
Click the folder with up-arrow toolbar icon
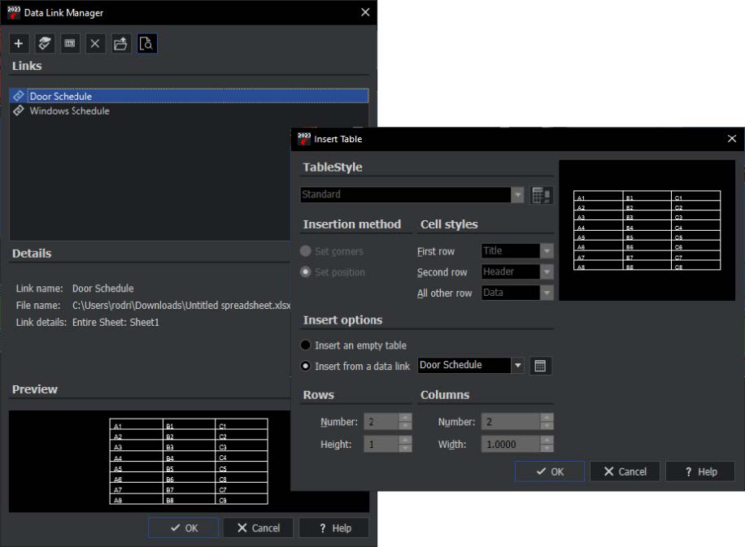(x=120, y=44)
